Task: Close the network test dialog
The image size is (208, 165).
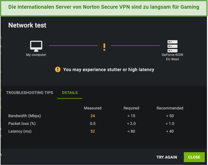Action: [194, 157]
